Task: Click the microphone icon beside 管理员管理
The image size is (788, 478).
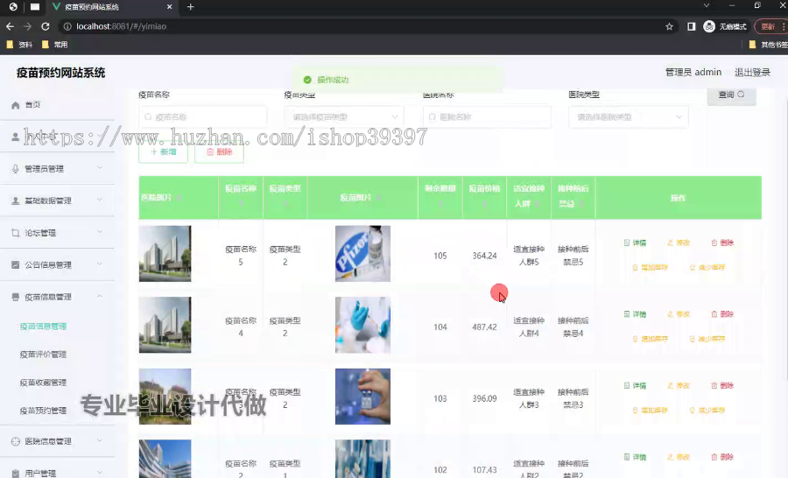Action: coord(16,169)
